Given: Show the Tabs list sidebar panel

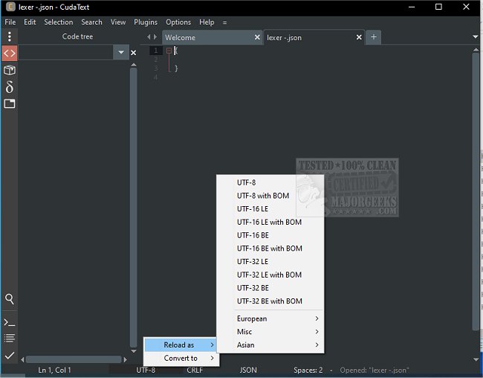Looking at the screenshot, I should (x=9, y=104).
